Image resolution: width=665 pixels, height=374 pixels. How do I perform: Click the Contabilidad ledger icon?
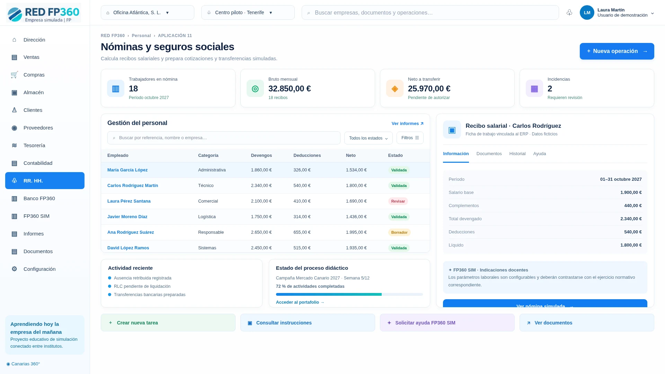tap(14, 163)
